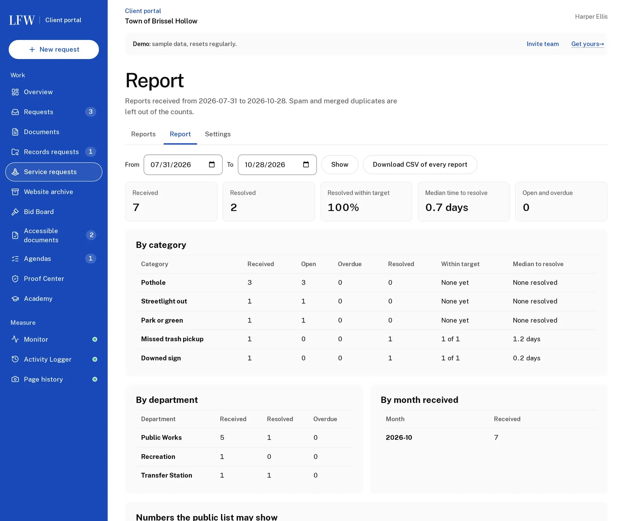Go to Service requests in sidebar

coord(54,172)
